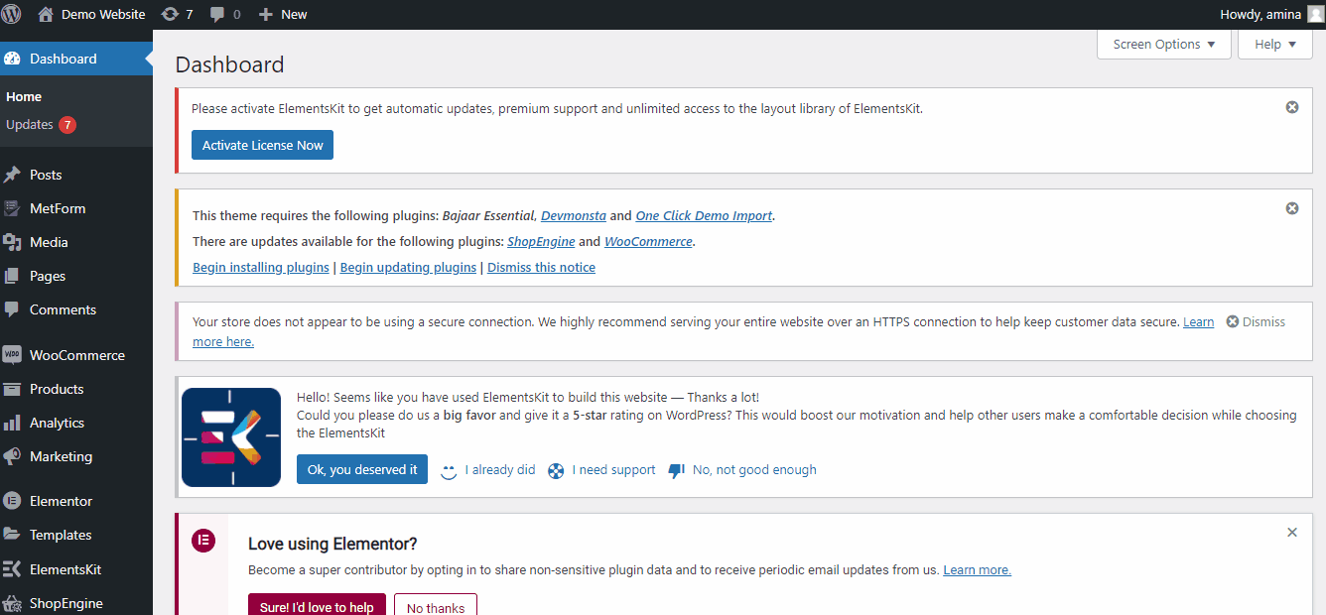Click the WooCommerce logo icon
Screen dimensions: 1326x615
pyautogui.click(x=12, y=355)
